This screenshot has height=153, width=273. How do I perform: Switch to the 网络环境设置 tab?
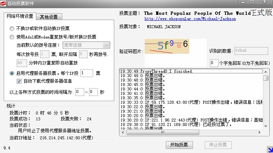[20, 16]
